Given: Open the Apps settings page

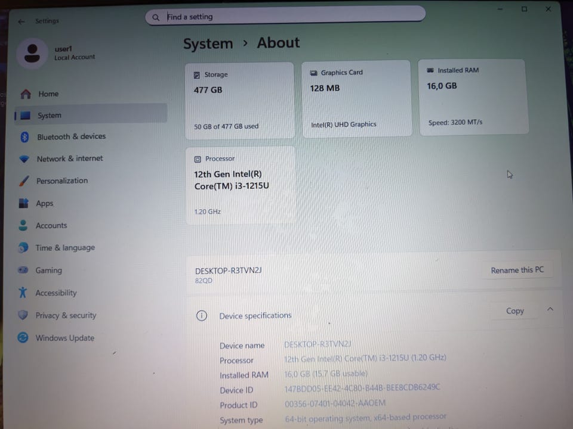Looking at the screenshot, I should click(x=91, y=203).
